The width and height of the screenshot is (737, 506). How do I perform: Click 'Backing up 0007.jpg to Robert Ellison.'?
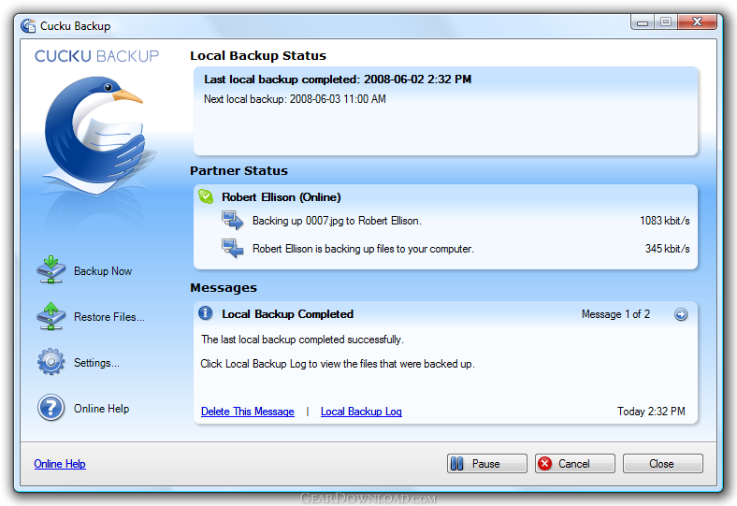coord(337,221)
